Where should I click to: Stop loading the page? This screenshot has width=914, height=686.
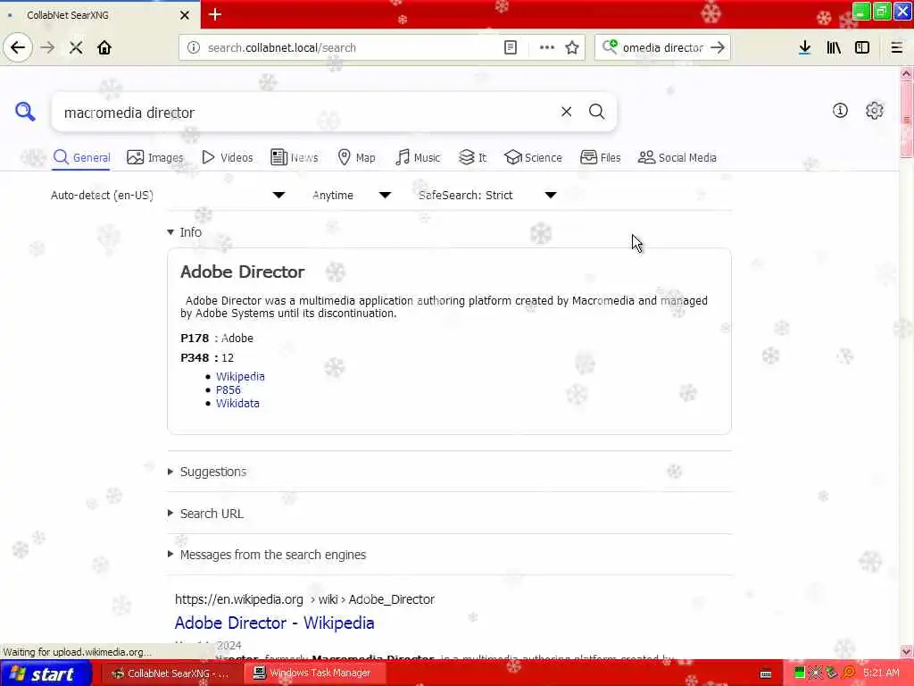[x=76, y=47]
